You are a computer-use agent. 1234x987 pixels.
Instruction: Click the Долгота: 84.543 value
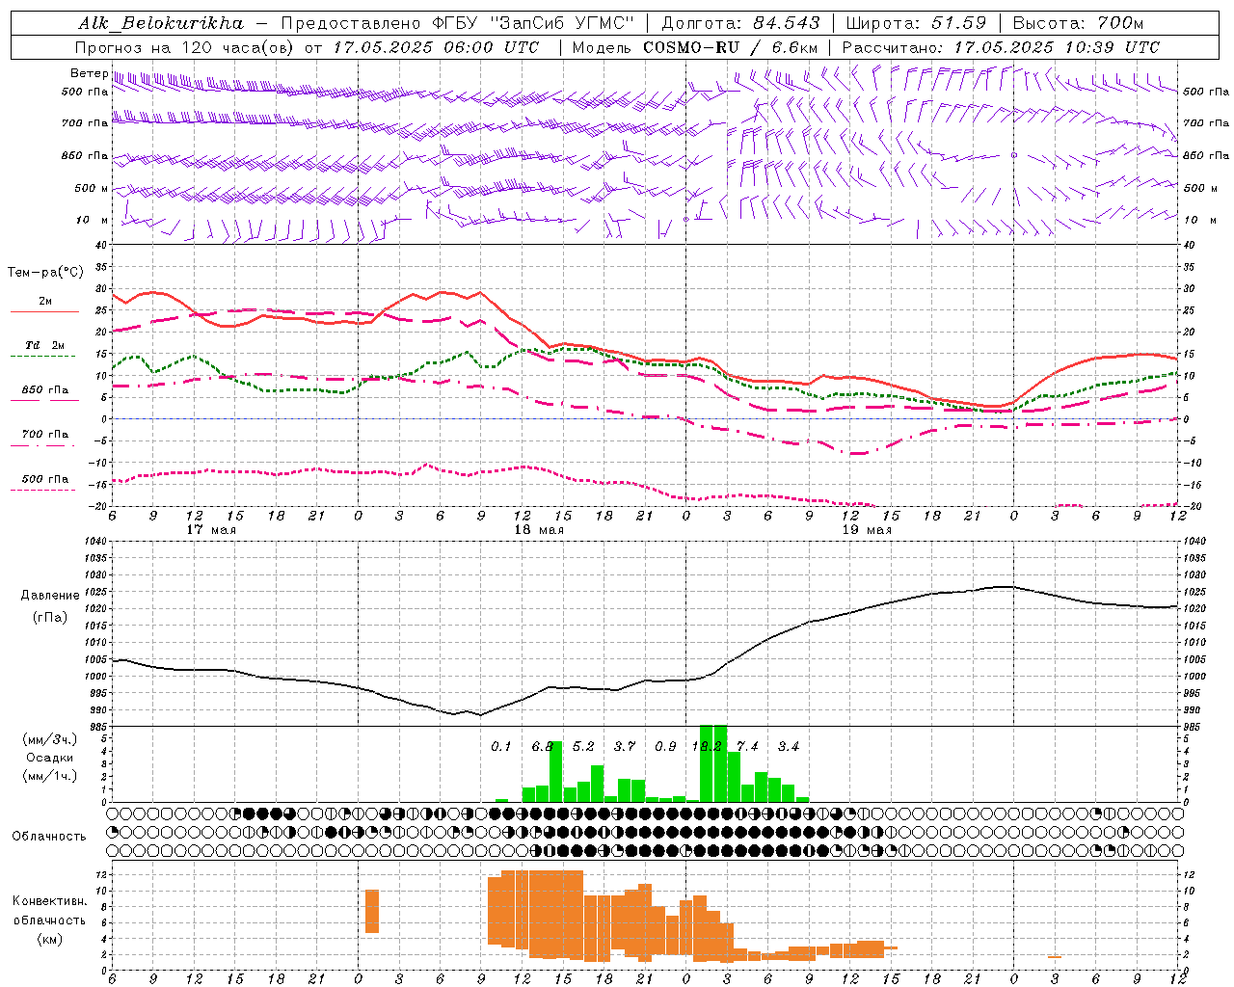pos(741,23)
